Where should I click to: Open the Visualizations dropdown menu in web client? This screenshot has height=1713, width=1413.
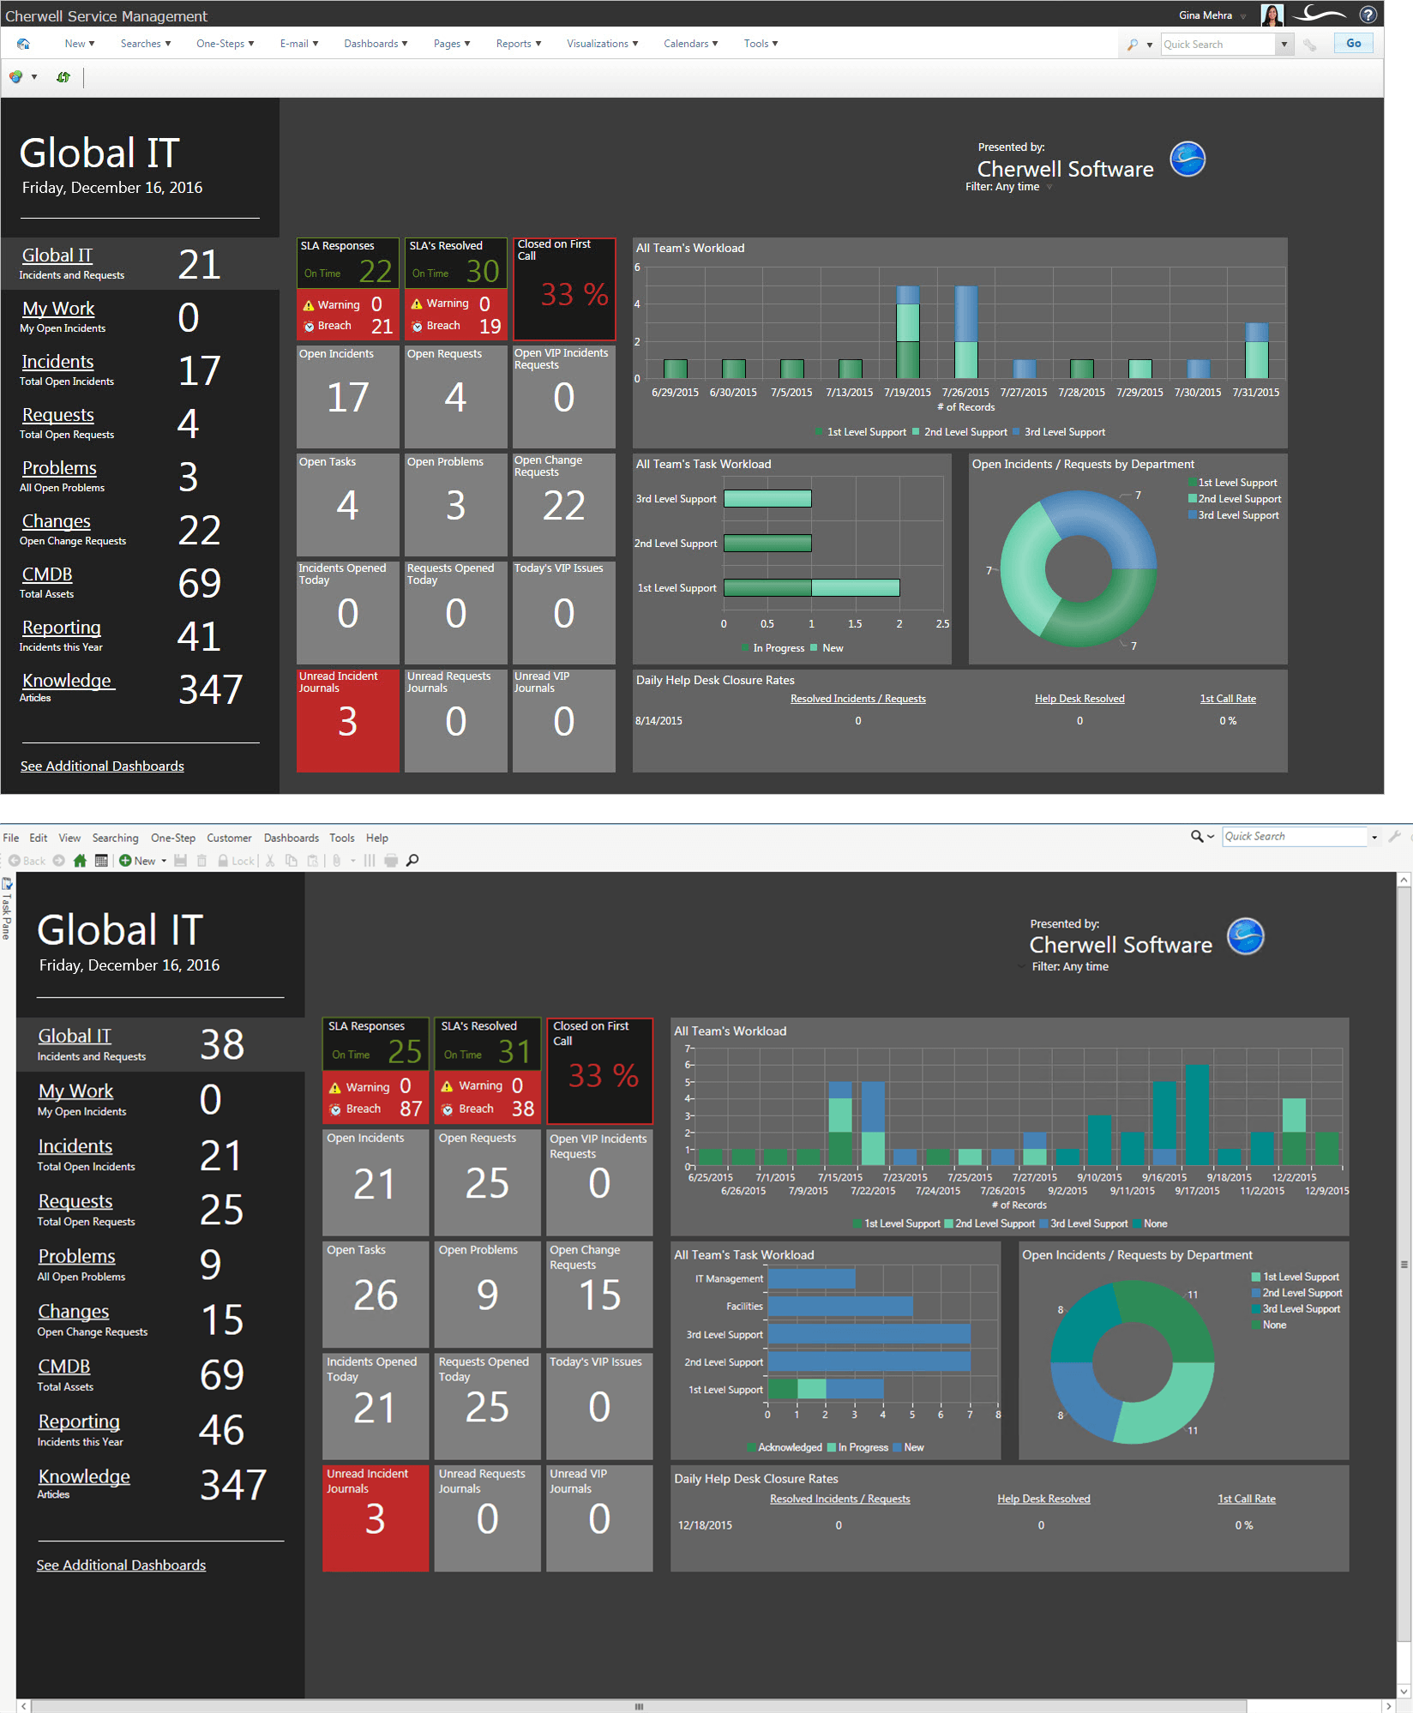click(602, 44)
